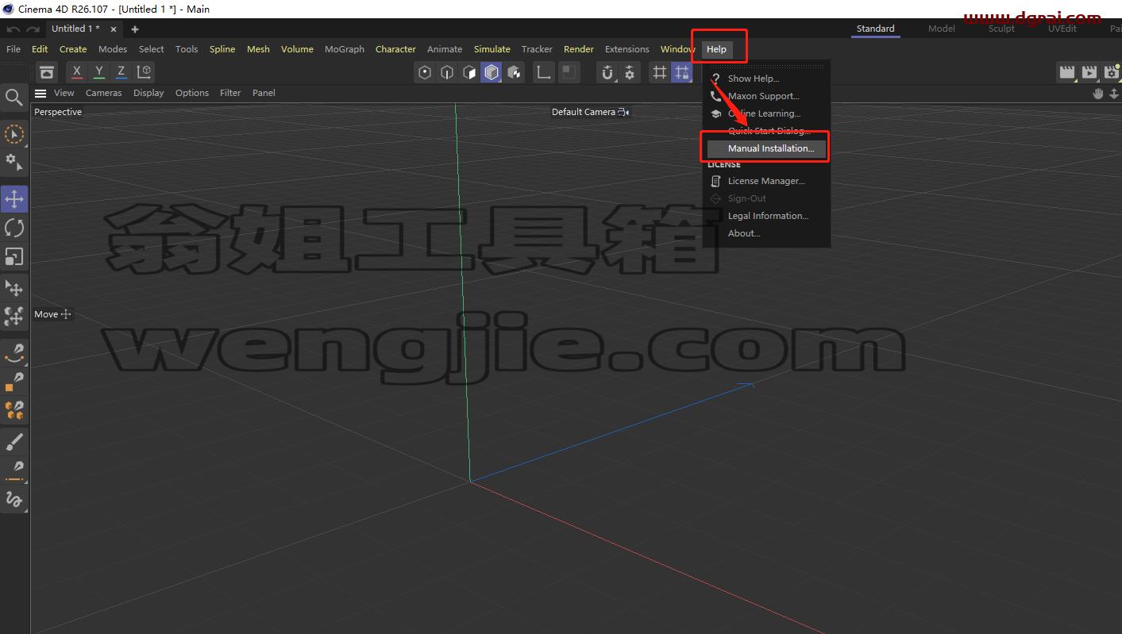Render view with clapperboard icon

[1067, 73]
